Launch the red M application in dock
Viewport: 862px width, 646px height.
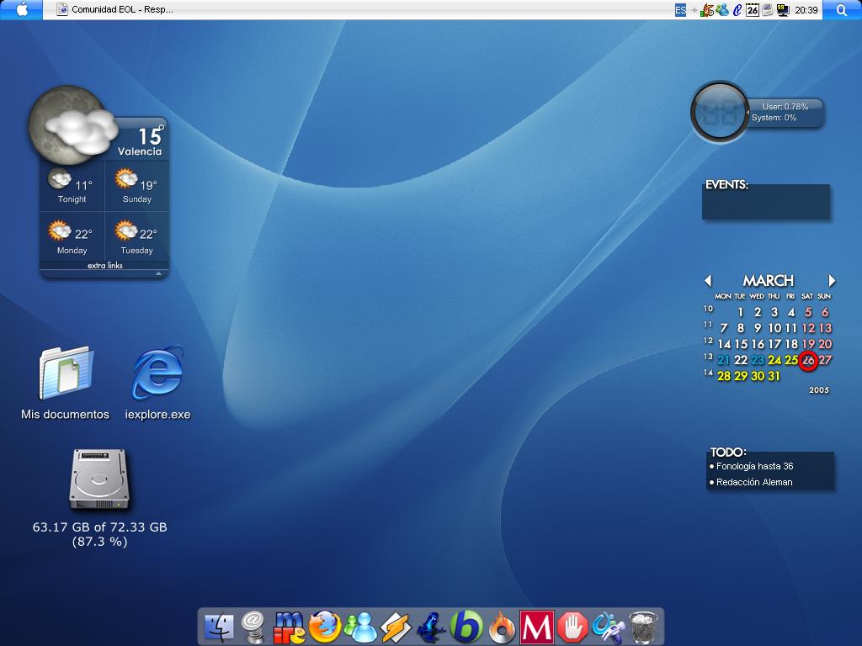536,627
